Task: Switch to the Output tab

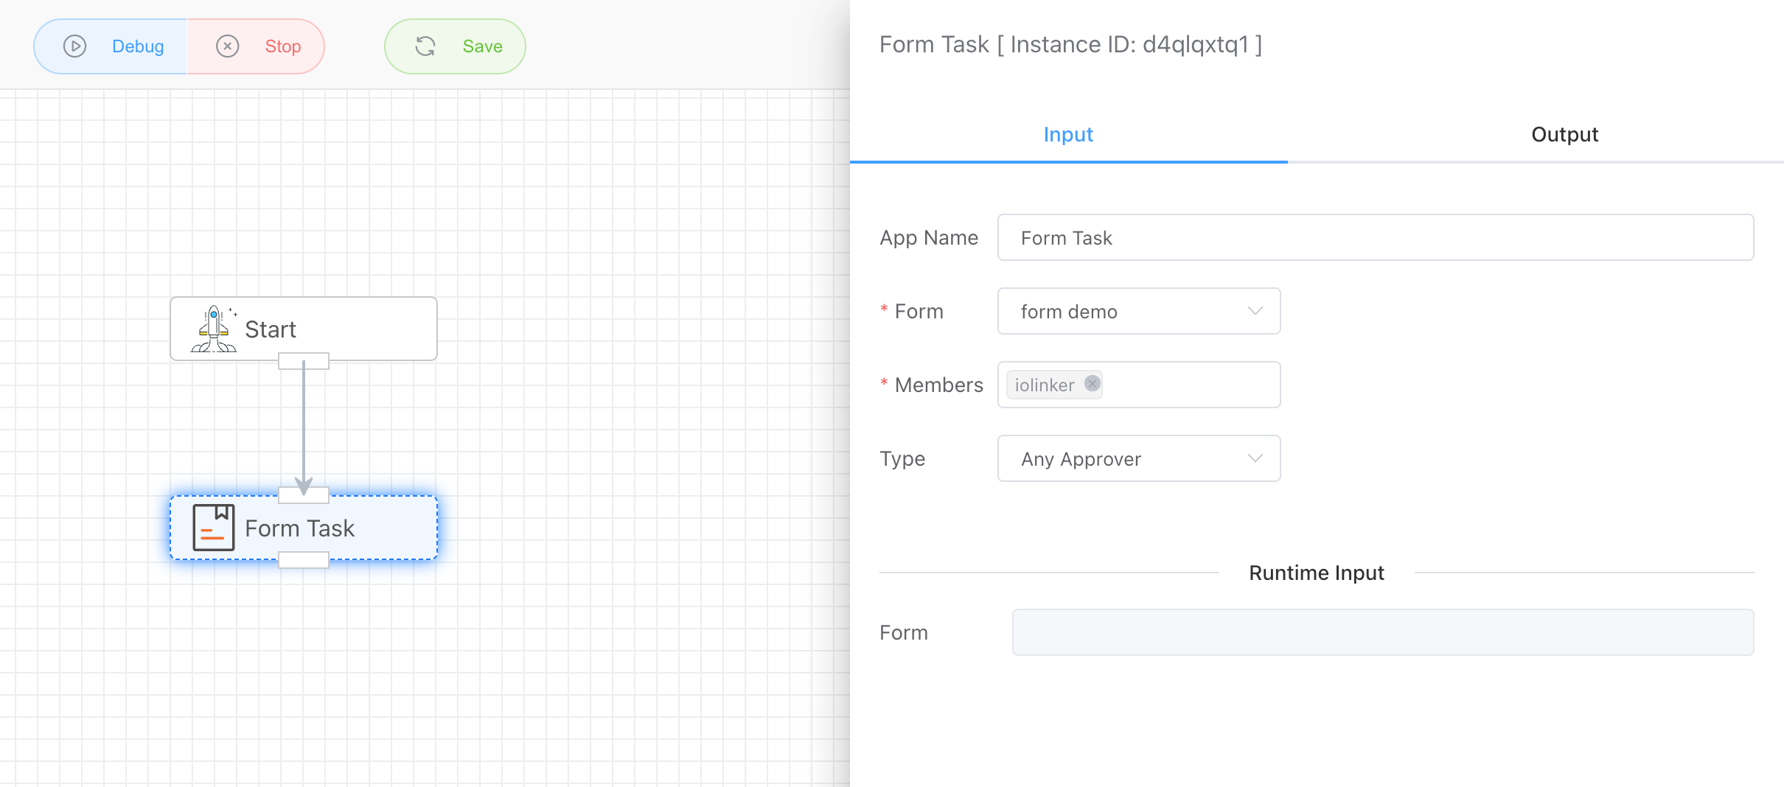Action: (1564, 134)
